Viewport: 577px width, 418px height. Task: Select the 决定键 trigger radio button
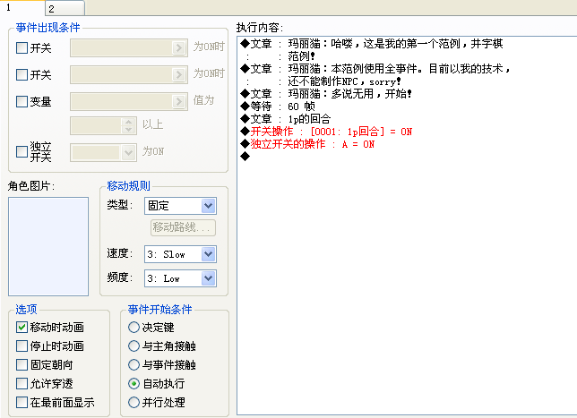[133, 328]
